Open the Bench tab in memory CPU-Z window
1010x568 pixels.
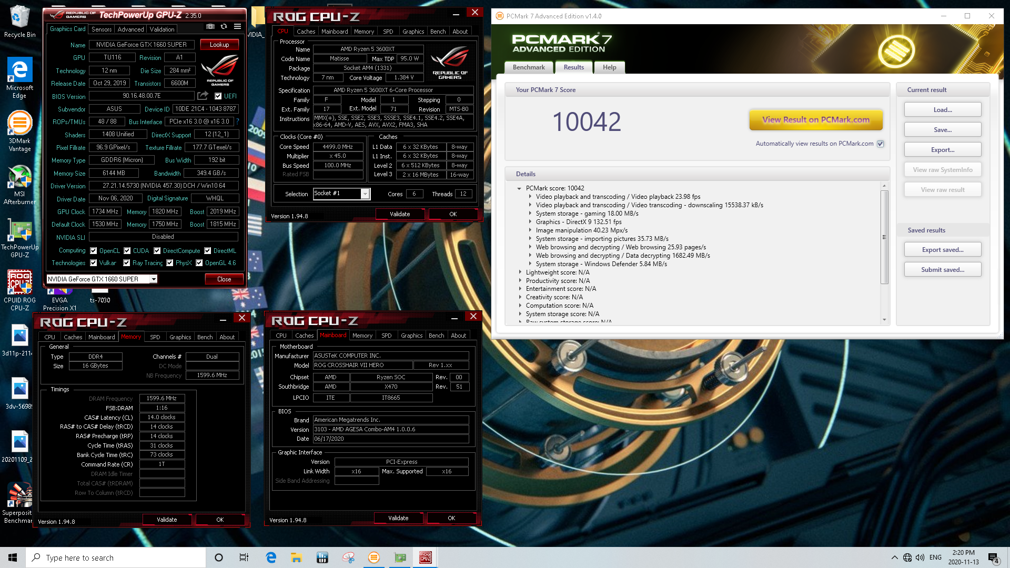tap(205, 337)
